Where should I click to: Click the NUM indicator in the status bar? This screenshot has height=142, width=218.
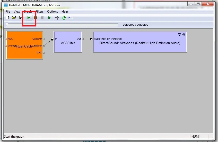pyautogui.click(x=195, y=137)
